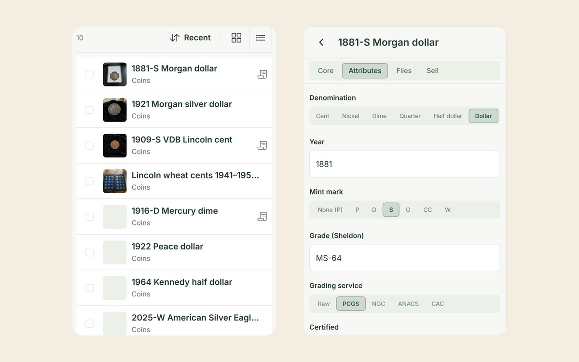Image resolution: width=579 pixels, height=362 pixels.
Task: Choose mint mark S
Action: pyautogui.click(x=391, y=210)
